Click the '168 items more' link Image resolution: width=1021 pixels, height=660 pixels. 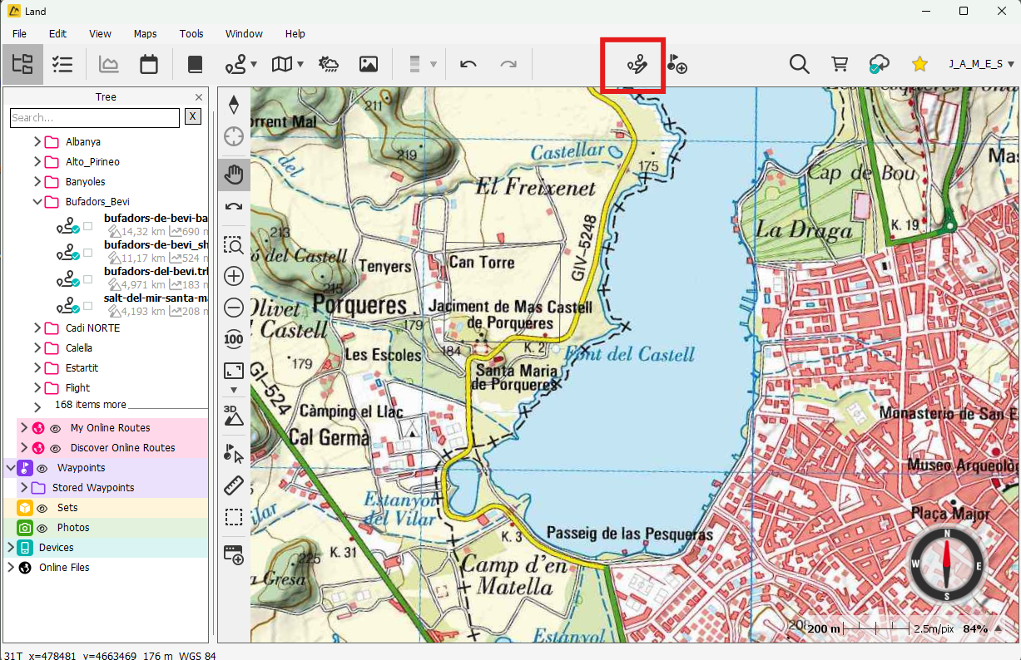coord(91,405)
